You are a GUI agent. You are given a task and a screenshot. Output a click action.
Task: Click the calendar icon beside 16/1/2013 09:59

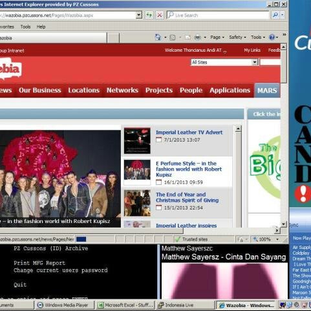coord(158,182)
